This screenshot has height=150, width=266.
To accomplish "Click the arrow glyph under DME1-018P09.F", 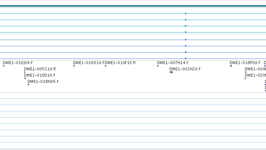I will (231, 66).
